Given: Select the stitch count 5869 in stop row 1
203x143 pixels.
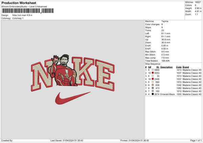Looking at the screenshot, I should click(x=157, y=70).
